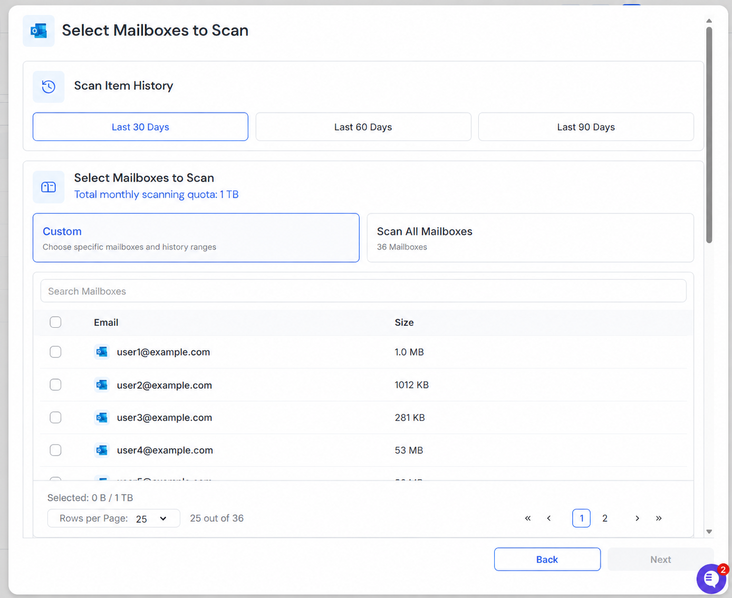
Task: Click the Outlook icon beside the dialog title
Action: tap(38, 31)
